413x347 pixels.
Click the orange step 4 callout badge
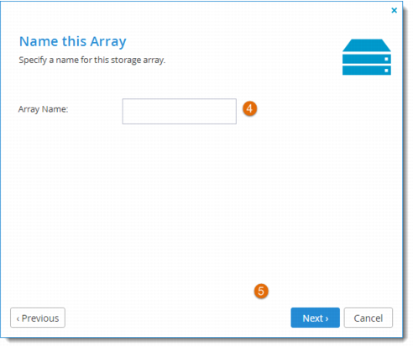[x=249, y=108]
